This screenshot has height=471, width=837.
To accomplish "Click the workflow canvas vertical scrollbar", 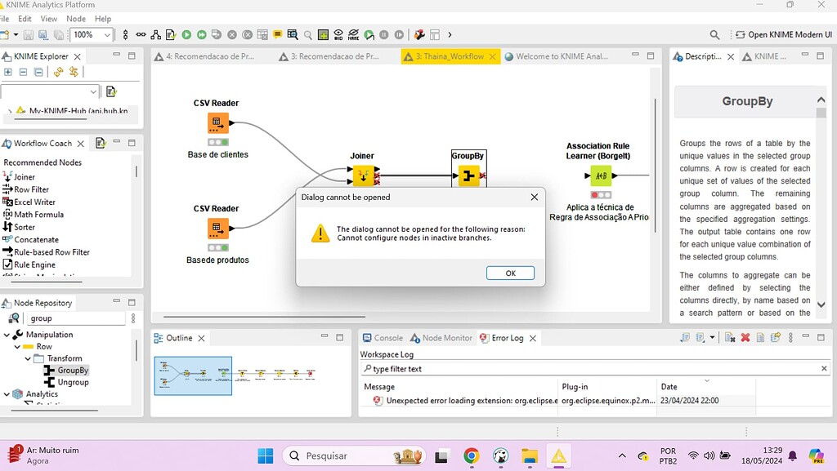I will 655,165.
